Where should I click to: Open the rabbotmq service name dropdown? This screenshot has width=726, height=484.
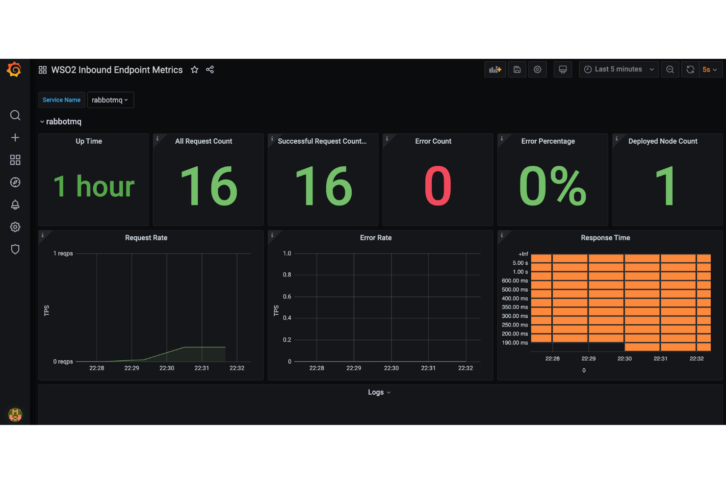(x=110, y=100)
